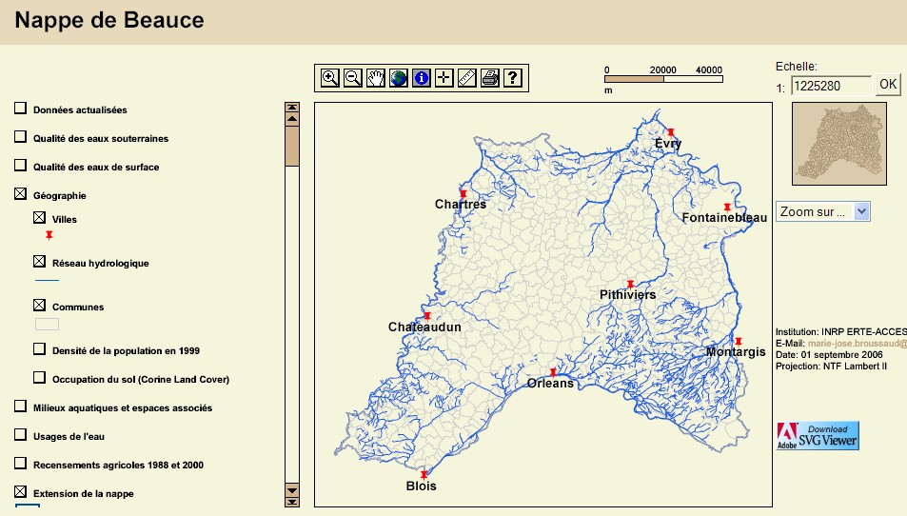Select the ruler measure distance tool
907x516 pixels.
pyautogui.click(x=466, y=78)
